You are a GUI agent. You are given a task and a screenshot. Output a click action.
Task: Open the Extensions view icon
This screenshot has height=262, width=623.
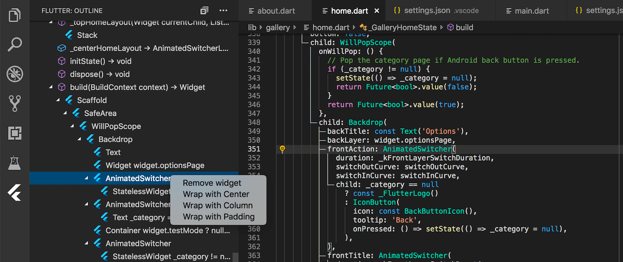tap(15, 133)
